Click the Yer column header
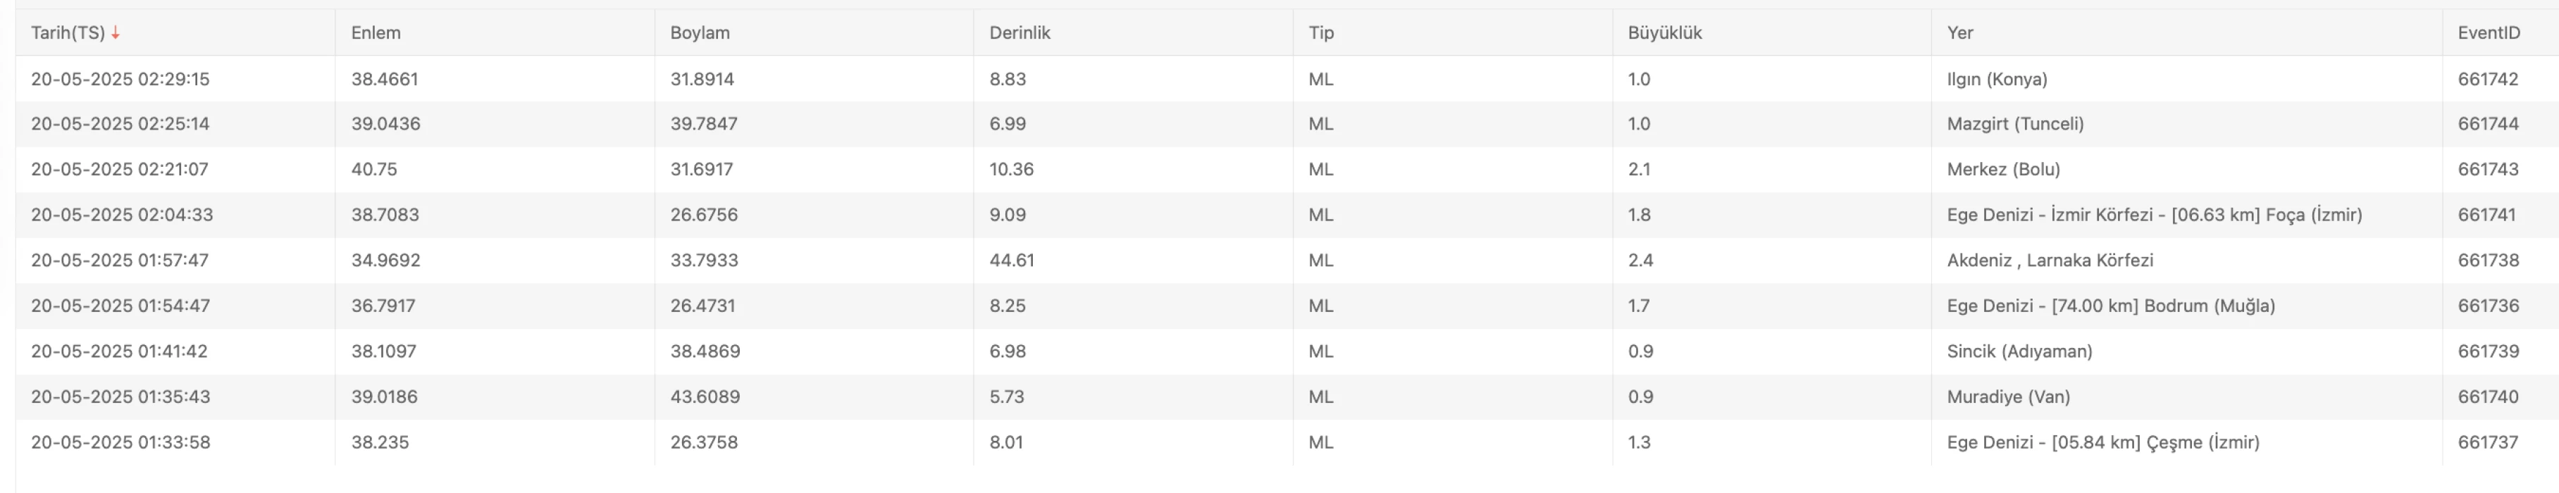 [1959, 33]
